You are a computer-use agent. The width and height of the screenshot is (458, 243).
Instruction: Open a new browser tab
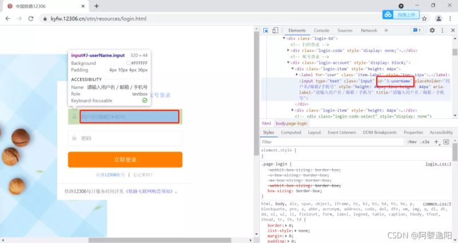[x=96, y=6]
